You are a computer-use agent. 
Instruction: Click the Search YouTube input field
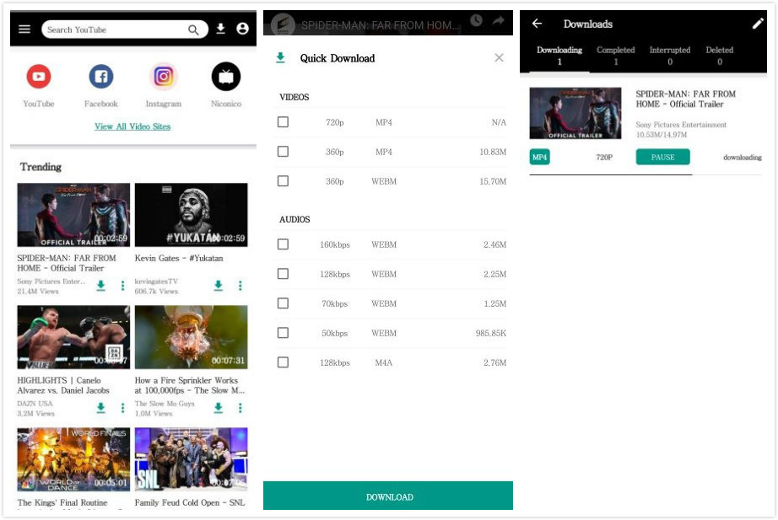tap(114, 29)
